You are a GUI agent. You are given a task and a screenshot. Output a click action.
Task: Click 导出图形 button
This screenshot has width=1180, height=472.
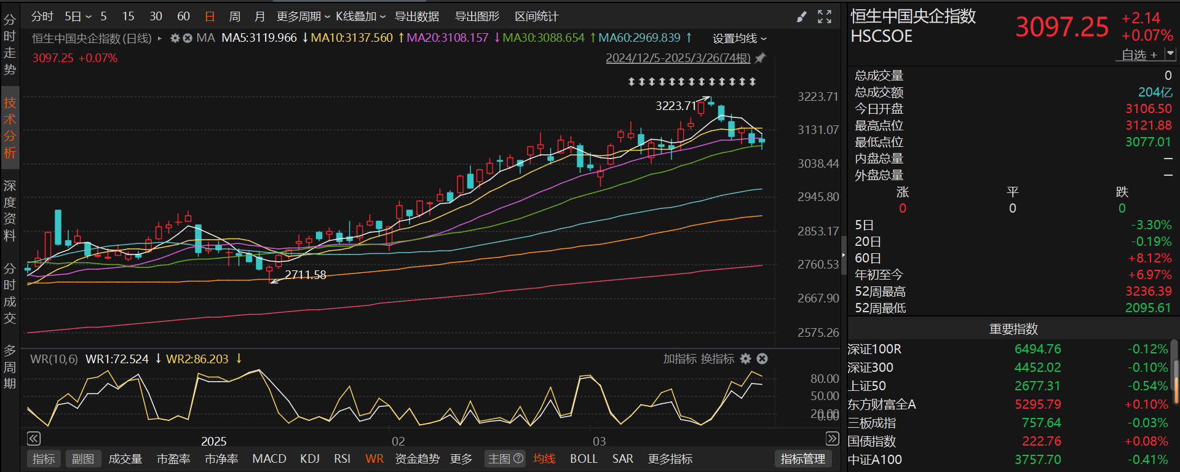pos(477,17)
